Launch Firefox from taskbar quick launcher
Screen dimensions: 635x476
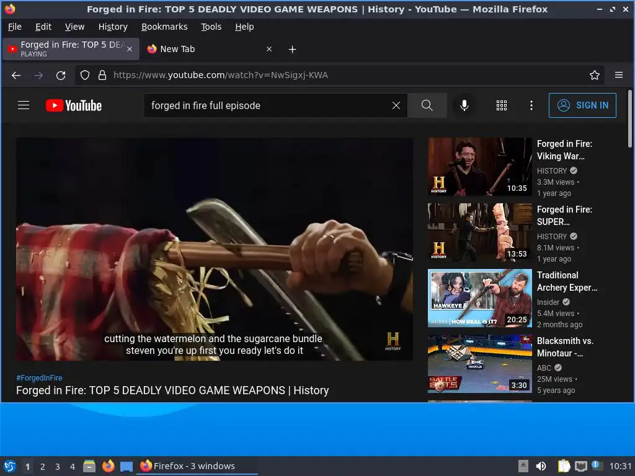tap(108, 466)
